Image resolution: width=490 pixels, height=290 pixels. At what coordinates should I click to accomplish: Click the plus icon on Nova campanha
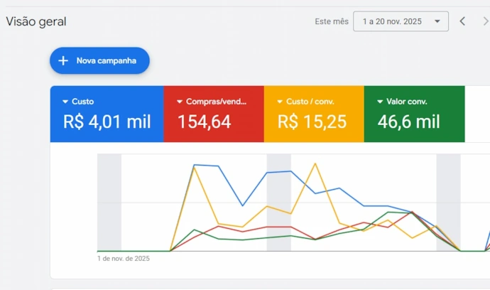[x=63, y=61]
